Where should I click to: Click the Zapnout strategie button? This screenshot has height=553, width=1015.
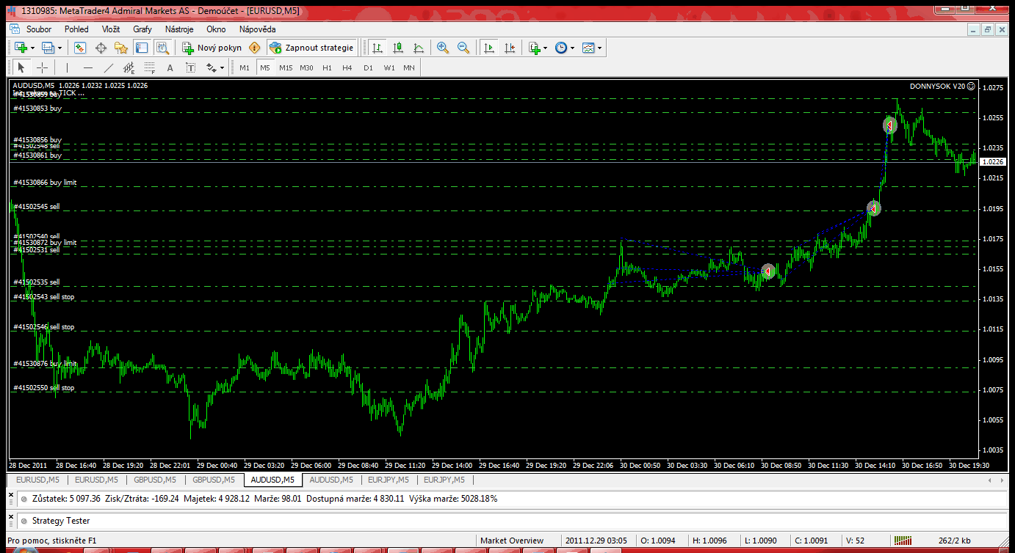pyautogui.click(x=311, y=48)
